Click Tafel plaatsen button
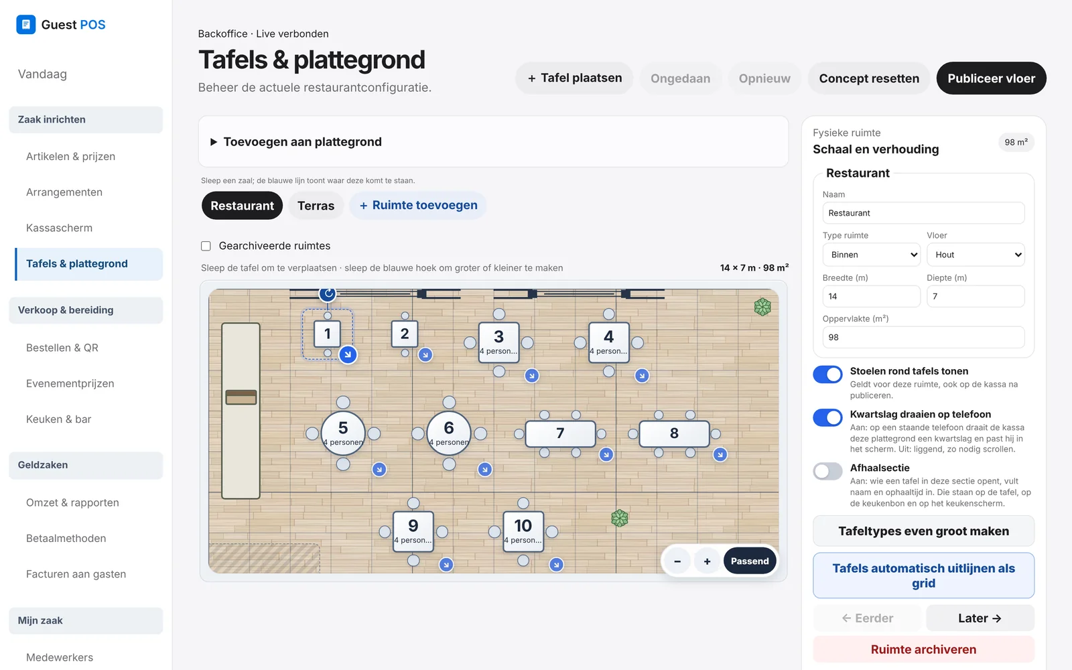1072x670 pixels. [x=574, y=78]
